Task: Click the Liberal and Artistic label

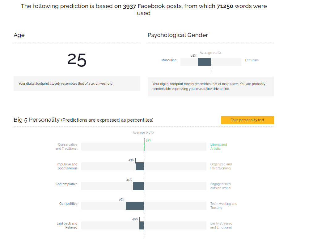Action: [218, 147]
